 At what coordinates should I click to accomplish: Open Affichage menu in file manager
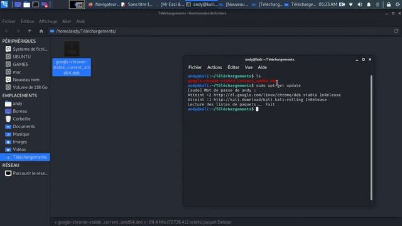coord(48,21)
